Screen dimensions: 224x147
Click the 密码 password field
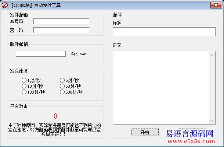(x=61, y=30)
